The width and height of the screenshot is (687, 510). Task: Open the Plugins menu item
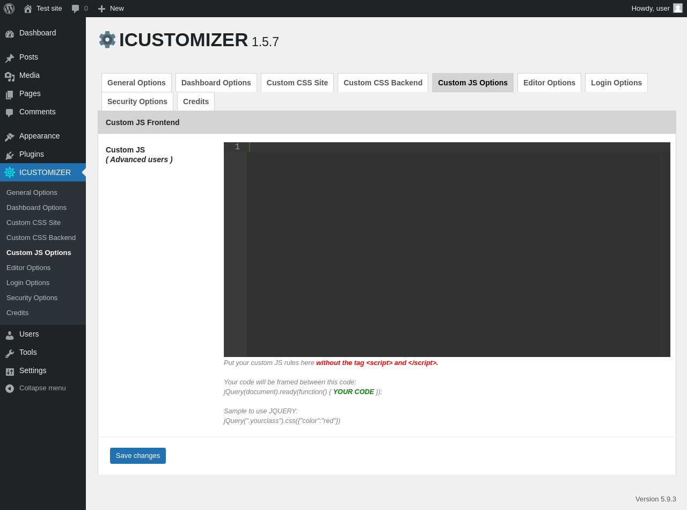tap(43, 155)
